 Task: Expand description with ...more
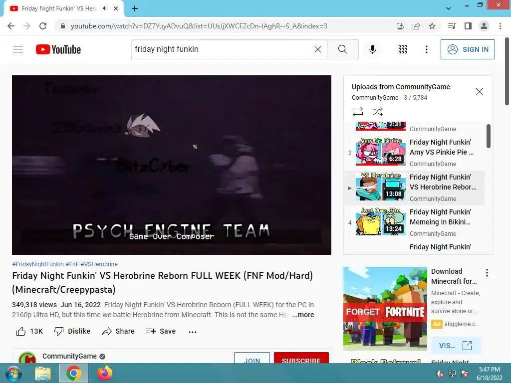coord(303,315)
